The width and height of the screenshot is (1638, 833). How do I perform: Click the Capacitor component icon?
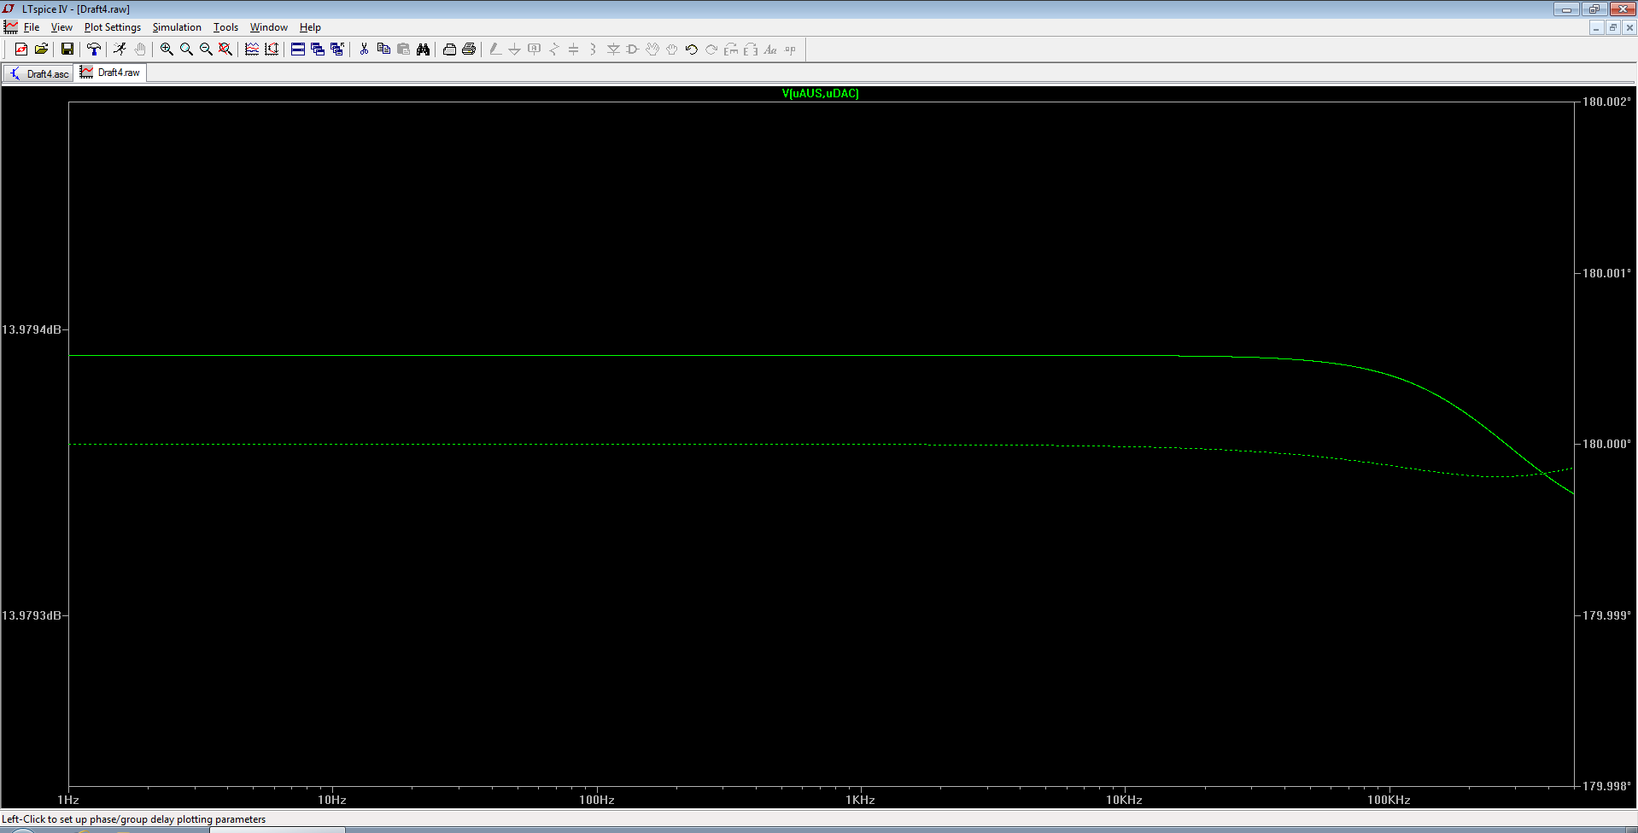pos(574,50)
